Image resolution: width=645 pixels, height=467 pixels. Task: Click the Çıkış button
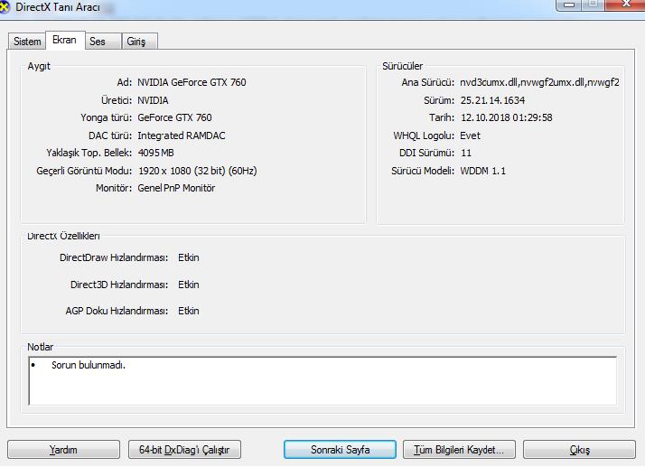click(x=579, y=450)
